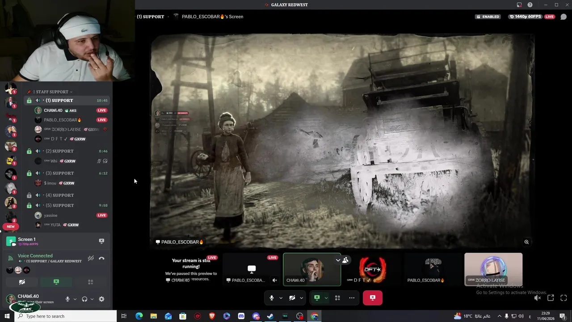Open activities from the call control bar
Viewport: 572px width, 322px height.
pyautogui.click(x=338, y=298)
